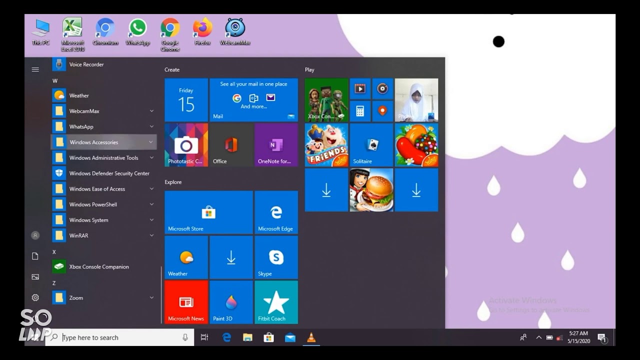Screen dimensions: 640x360
Task: Open the WebcamMax desktop shortcut
Action: coord(235,31)
